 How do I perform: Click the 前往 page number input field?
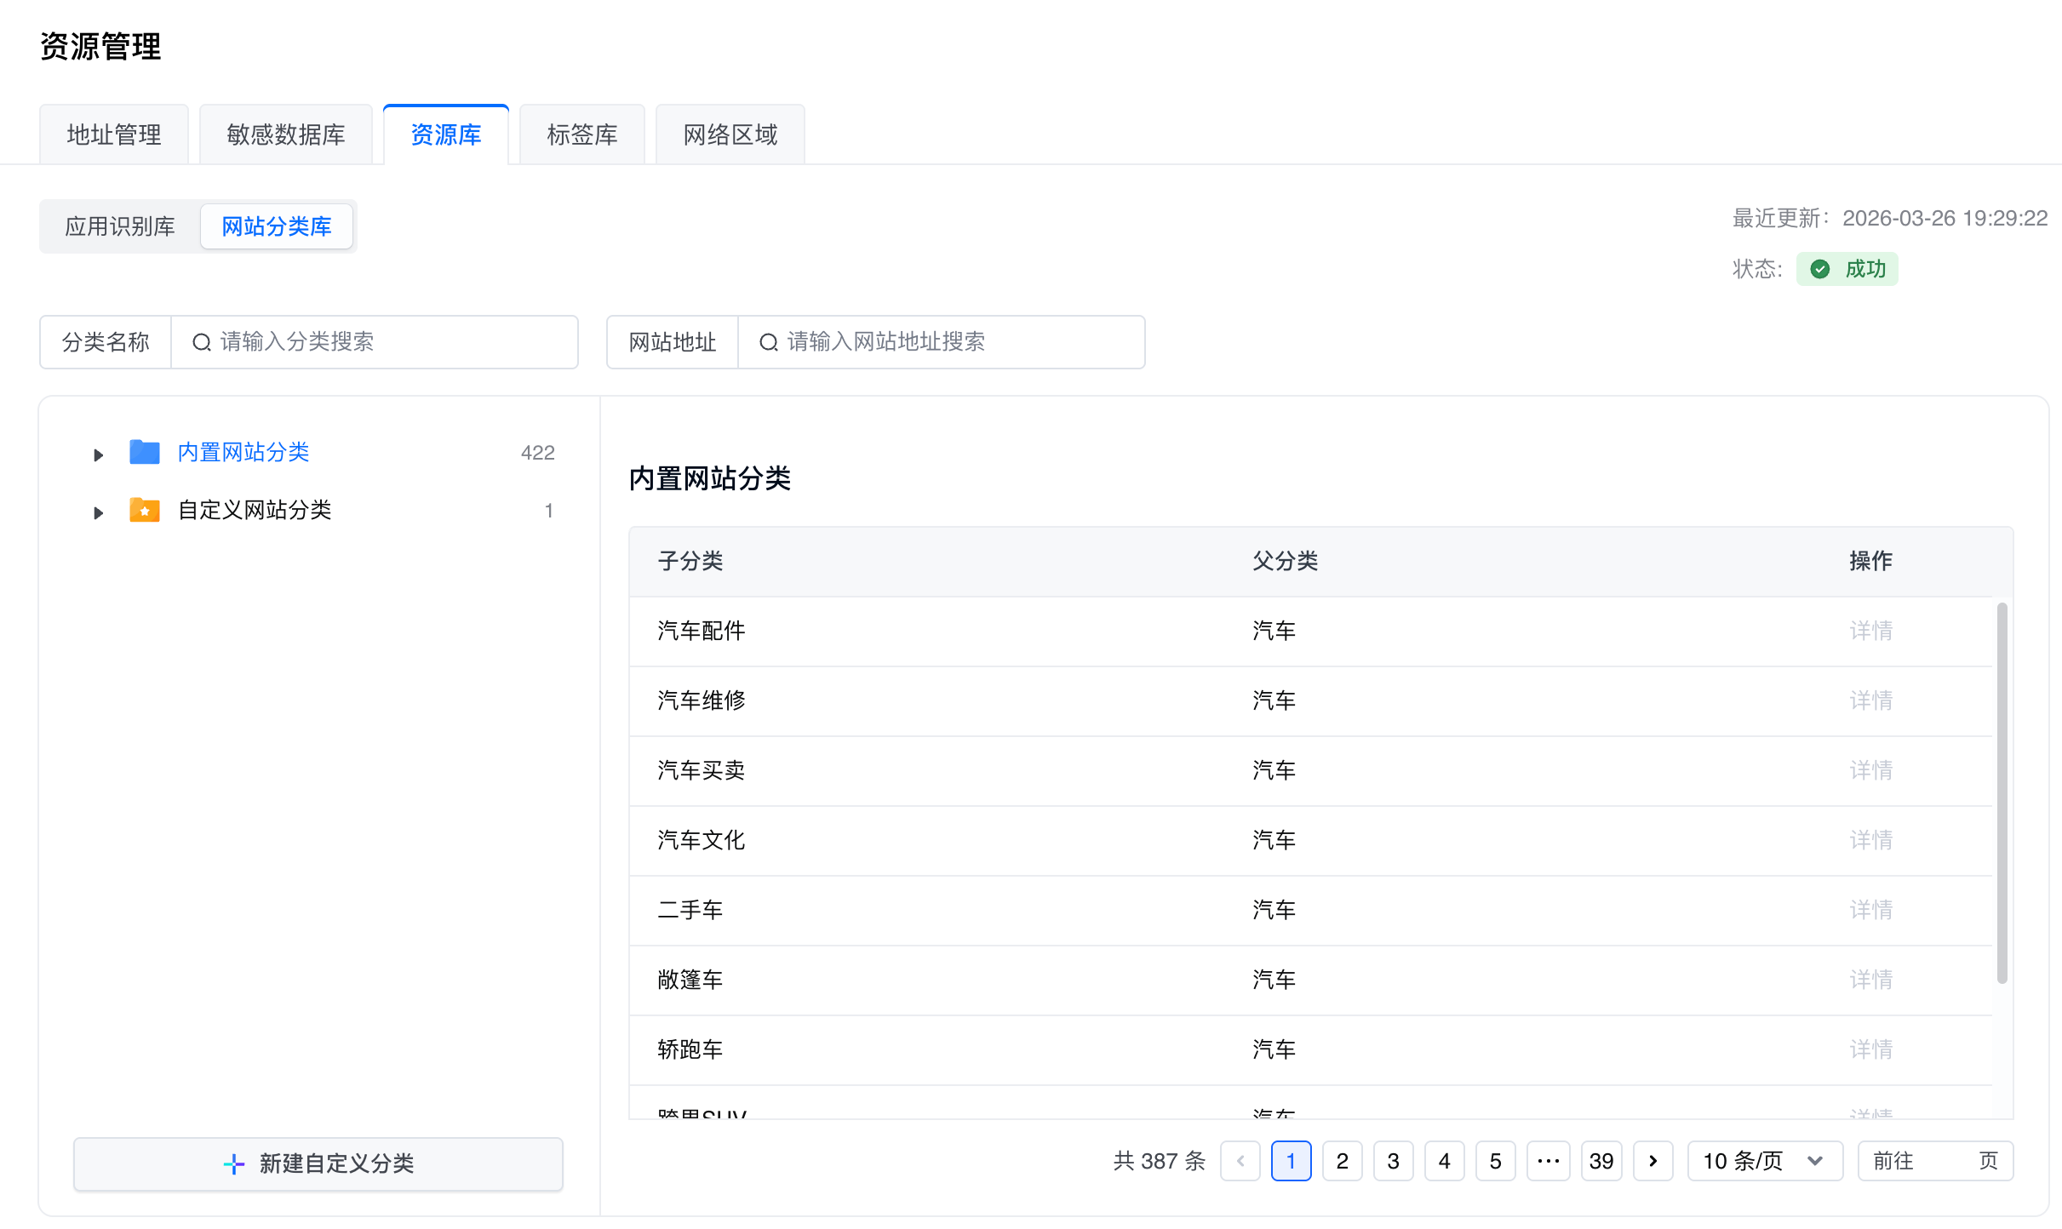click(1945, 1161)
